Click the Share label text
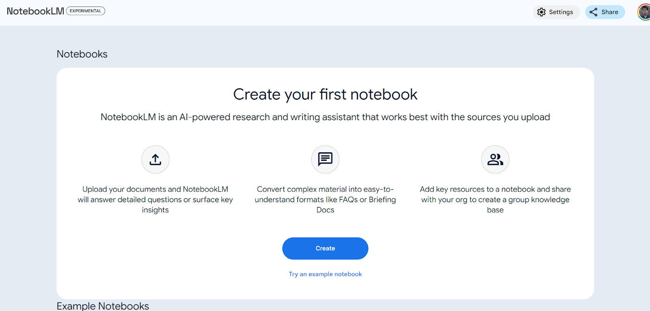Screen dimensions: 650x311 click(610, 12)
